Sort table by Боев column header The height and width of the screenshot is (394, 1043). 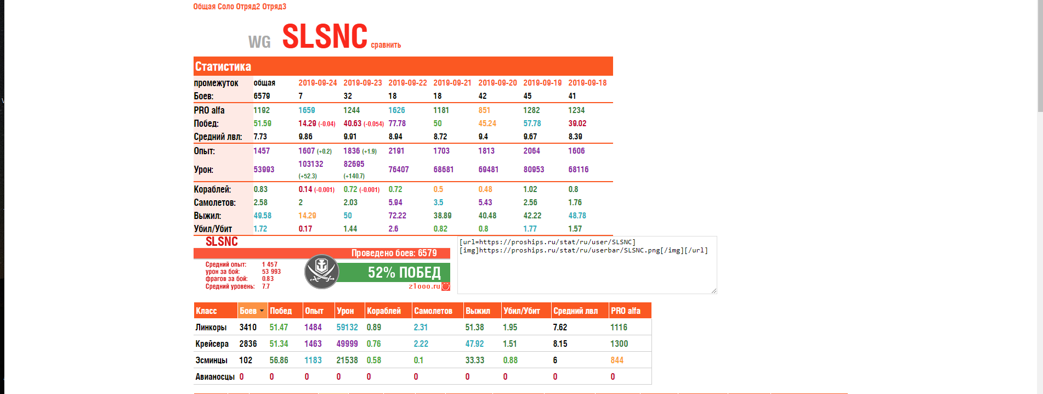click(x=252, y=311)
